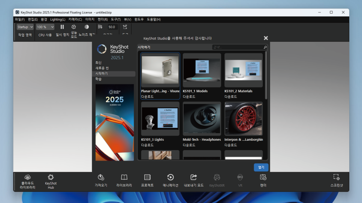Open the Camera (카메라) menu

pyautogui.click(x=75, y=20)
